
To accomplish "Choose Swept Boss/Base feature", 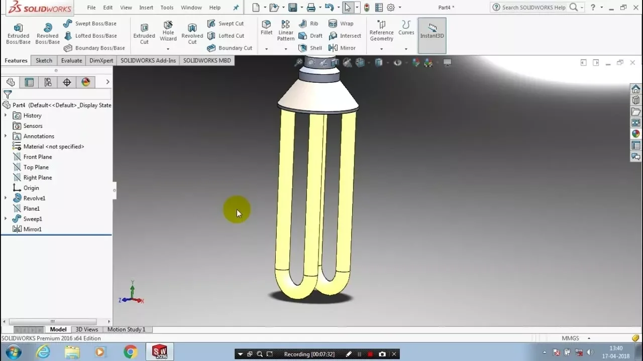I will (x=89, y=24).
